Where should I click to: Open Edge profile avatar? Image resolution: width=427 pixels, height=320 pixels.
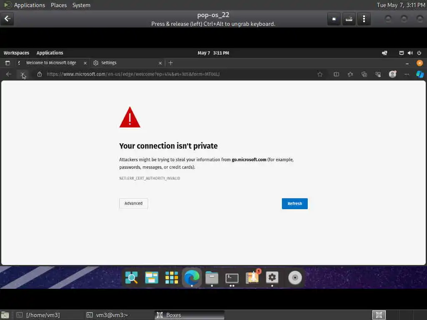coord(392,74)
